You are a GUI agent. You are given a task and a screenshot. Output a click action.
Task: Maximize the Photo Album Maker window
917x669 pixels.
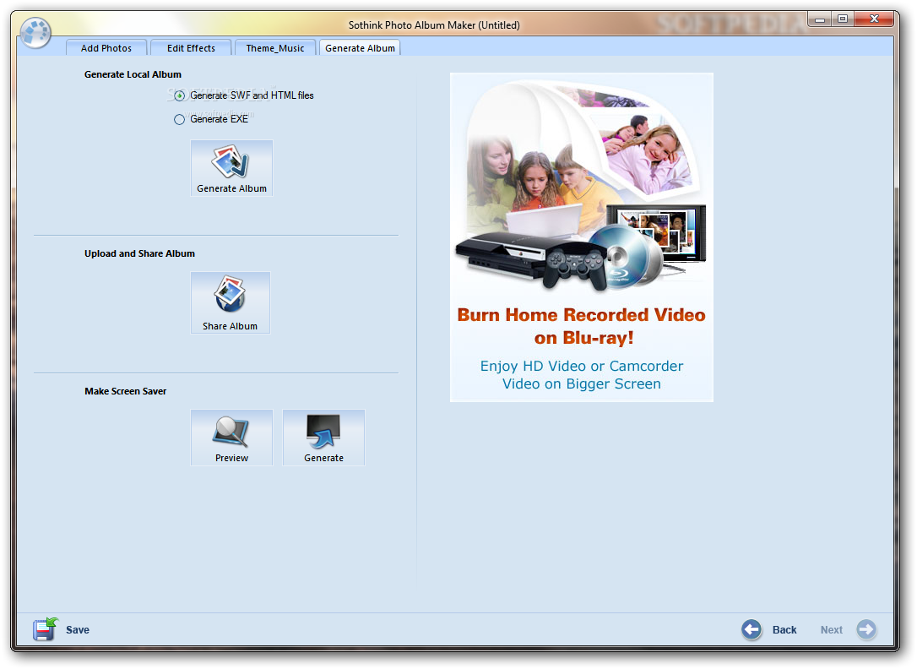(x=843, y=19)
